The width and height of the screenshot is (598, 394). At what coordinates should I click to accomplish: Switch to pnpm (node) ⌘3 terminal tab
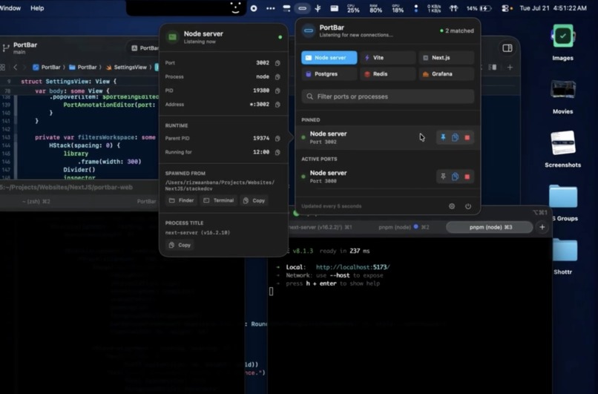(x=490, y=227)
